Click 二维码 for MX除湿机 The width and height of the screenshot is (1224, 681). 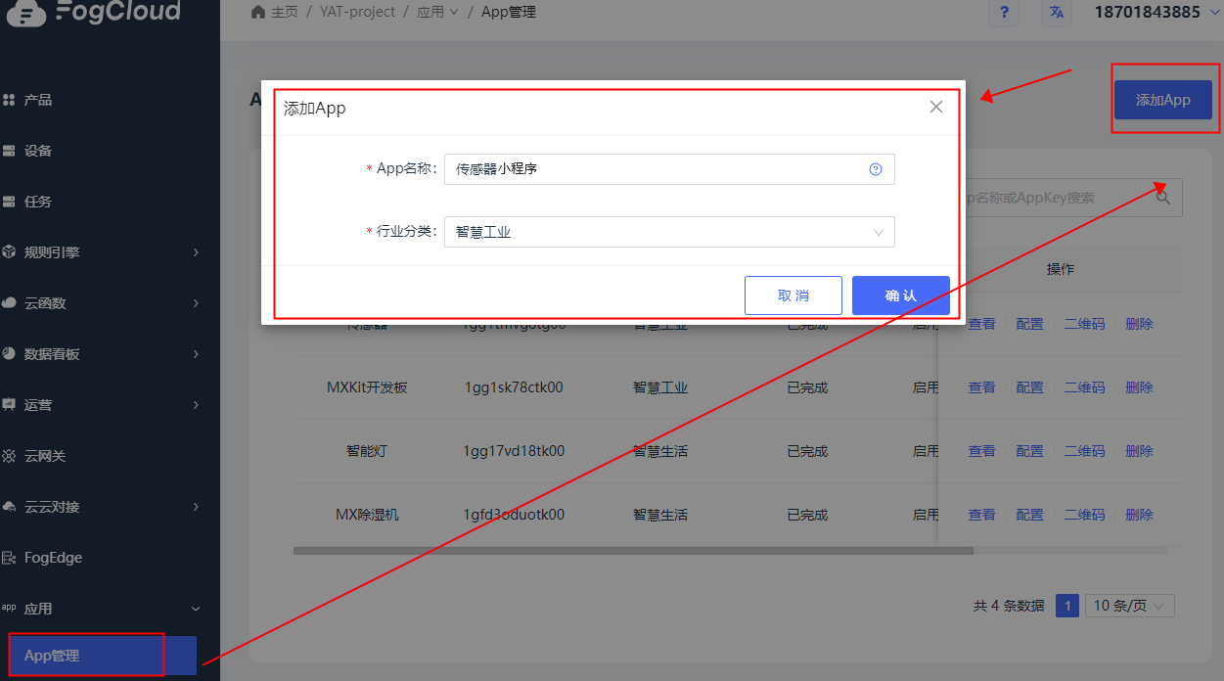1084,515
